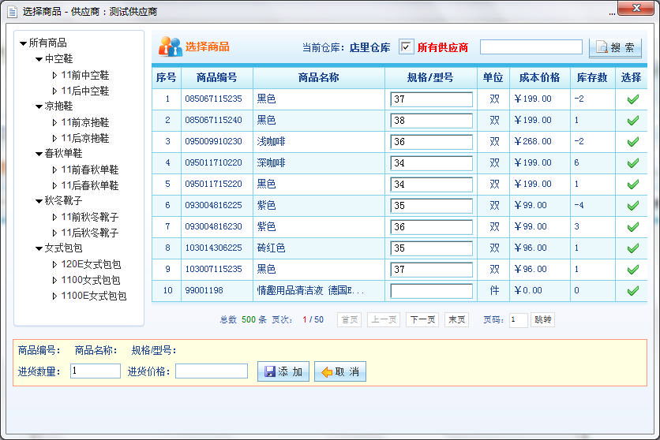
Task: Go to next page 下一页
Action: pyautogui.click(x=422, y=320)
